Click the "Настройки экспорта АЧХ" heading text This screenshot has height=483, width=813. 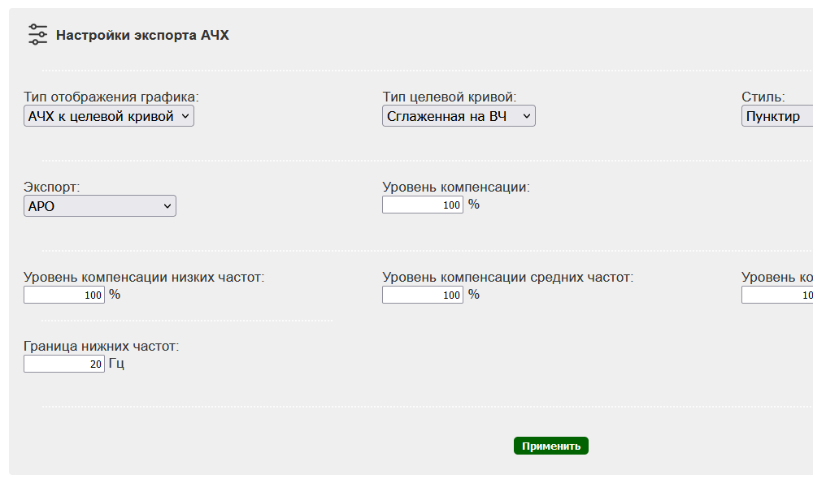(142, 36)
